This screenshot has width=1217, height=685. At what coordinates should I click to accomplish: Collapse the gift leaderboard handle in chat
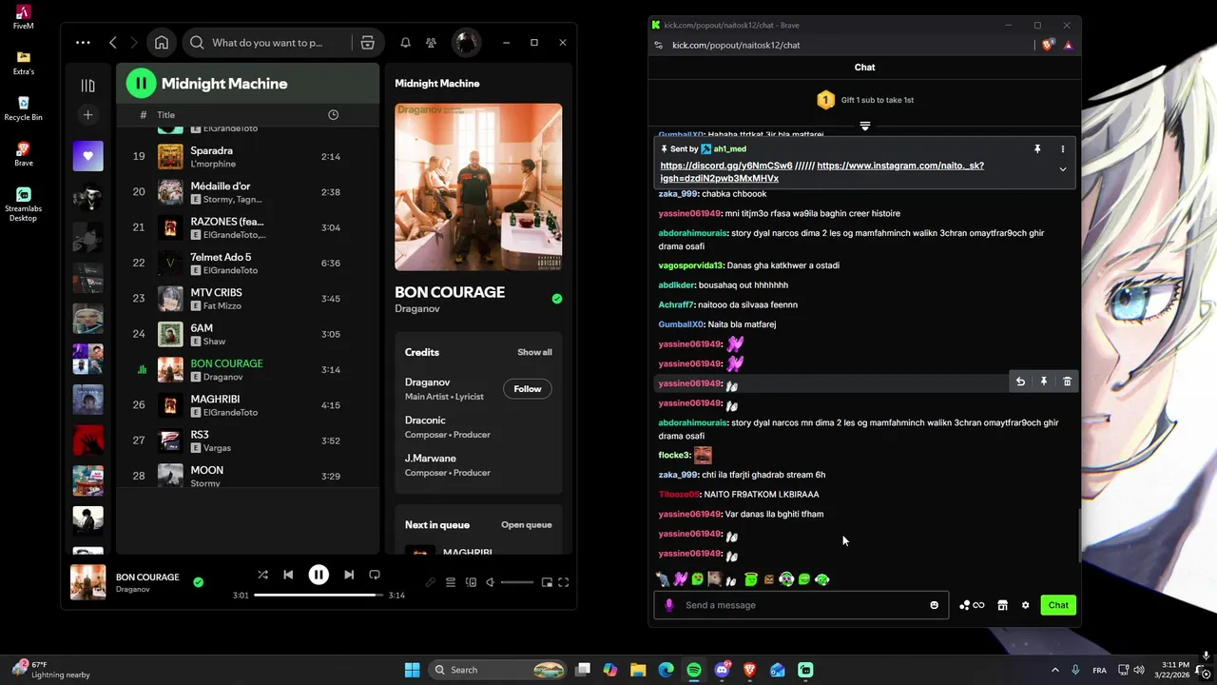point(865,126)
